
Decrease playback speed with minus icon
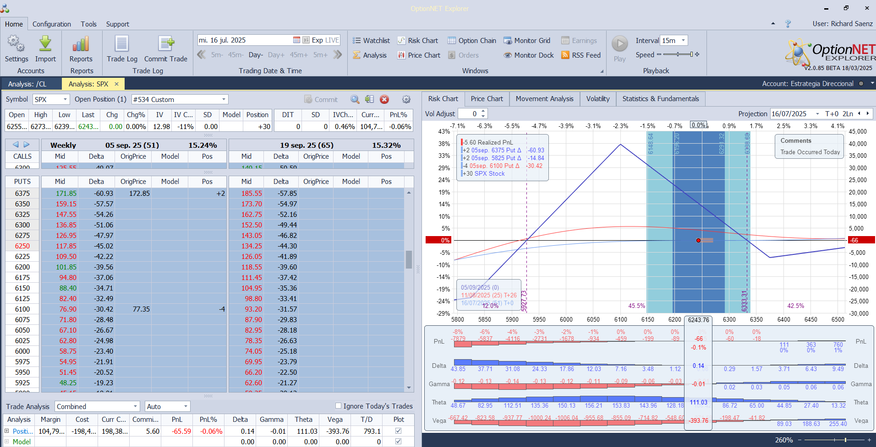point(659,54)
